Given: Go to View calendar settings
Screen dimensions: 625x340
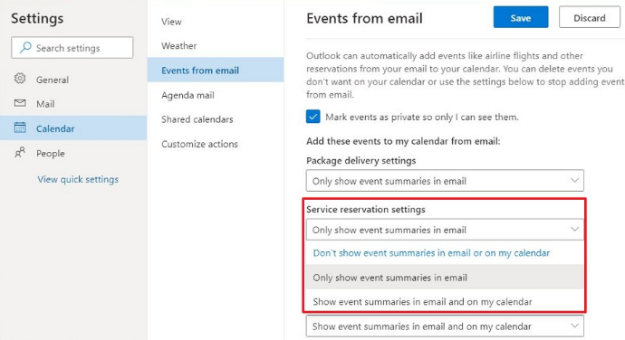Looking at the screenshot, I should click(216, 22).
